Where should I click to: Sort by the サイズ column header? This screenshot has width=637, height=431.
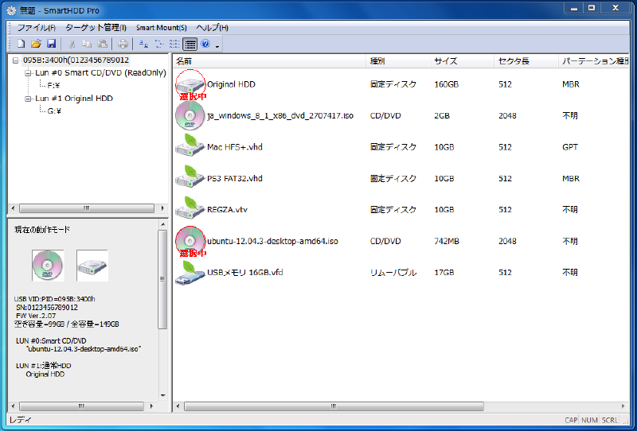point(463,61)
